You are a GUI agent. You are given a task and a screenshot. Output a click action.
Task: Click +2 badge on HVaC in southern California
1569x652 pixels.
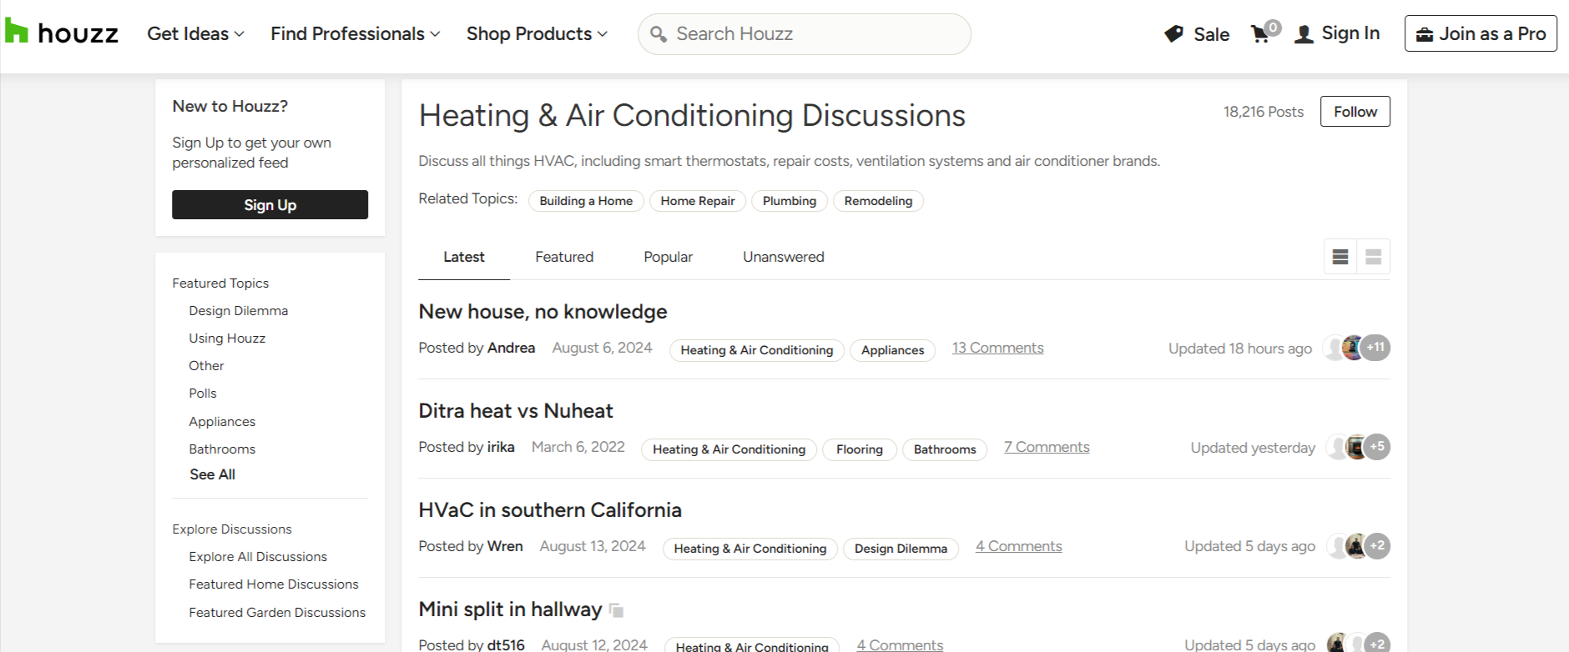[1378, 546]
